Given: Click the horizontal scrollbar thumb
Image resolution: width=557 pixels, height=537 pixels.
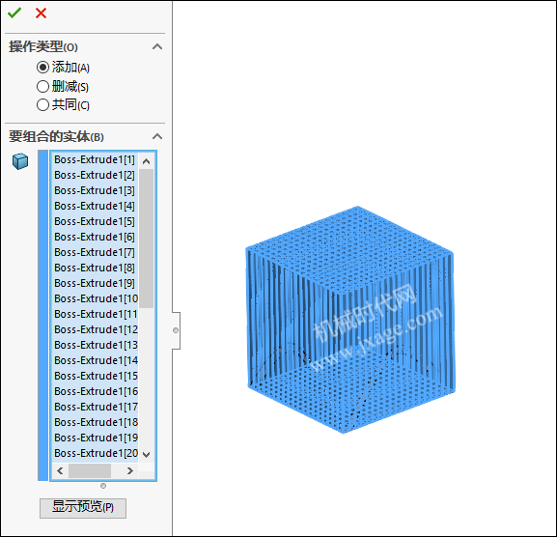Looking at the screenshot, I should 90,471.
